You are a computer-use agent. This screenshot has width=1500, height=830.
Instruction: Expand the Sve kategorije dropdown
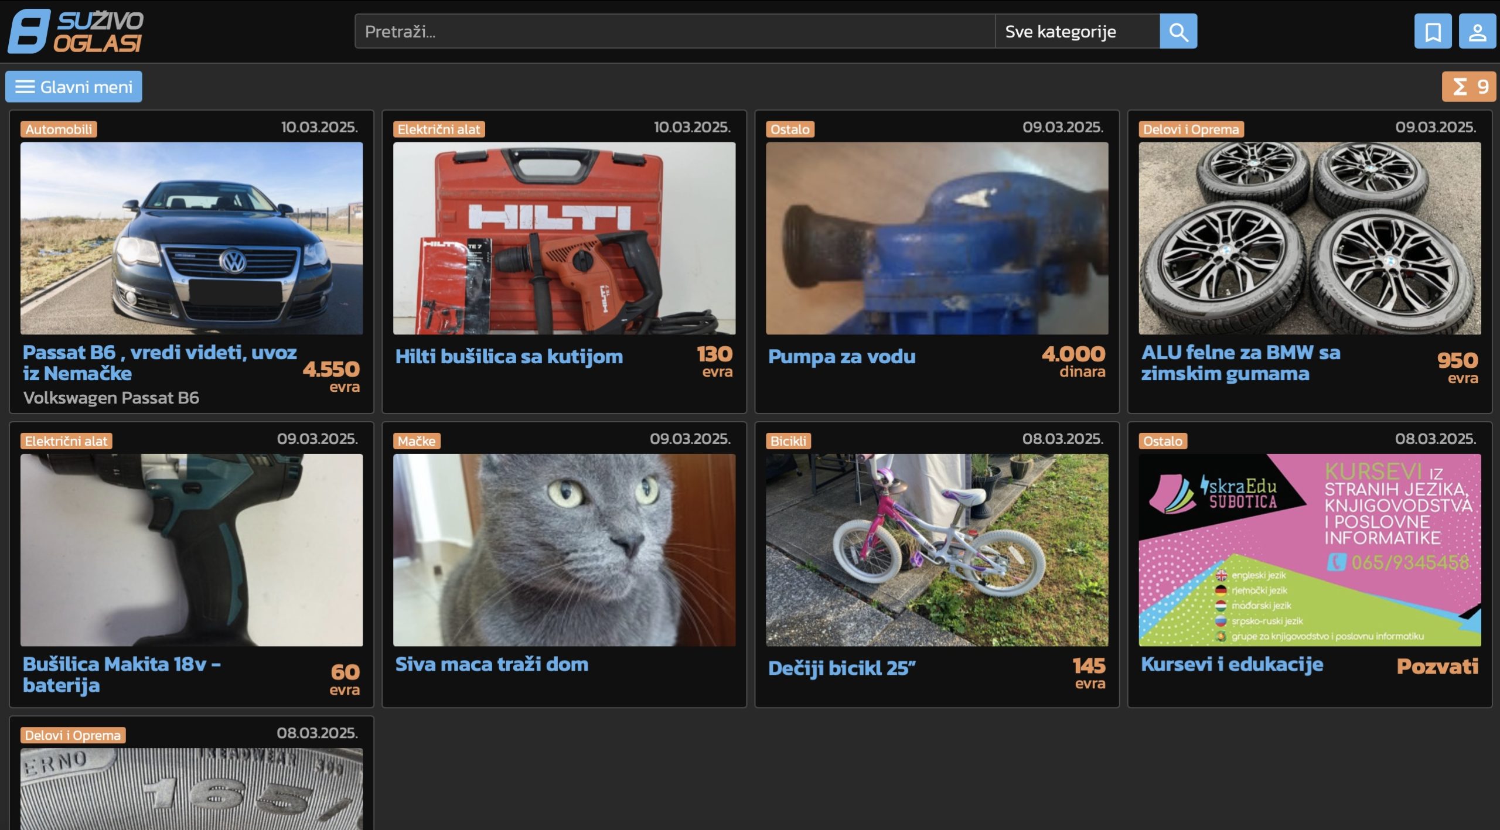point(1077,32)
